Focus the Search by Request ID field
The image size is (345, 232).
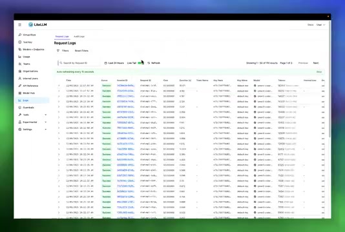(79, 63)
